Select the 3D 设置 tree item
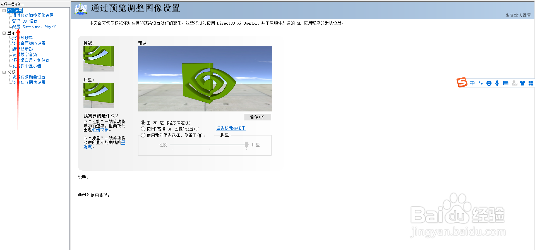 [15, 11]
